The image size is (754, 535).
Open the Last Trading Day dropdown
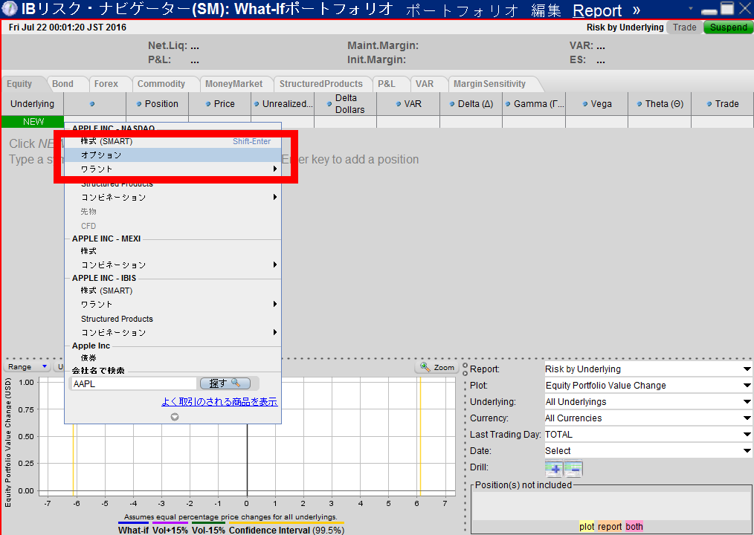click(647, 435)
